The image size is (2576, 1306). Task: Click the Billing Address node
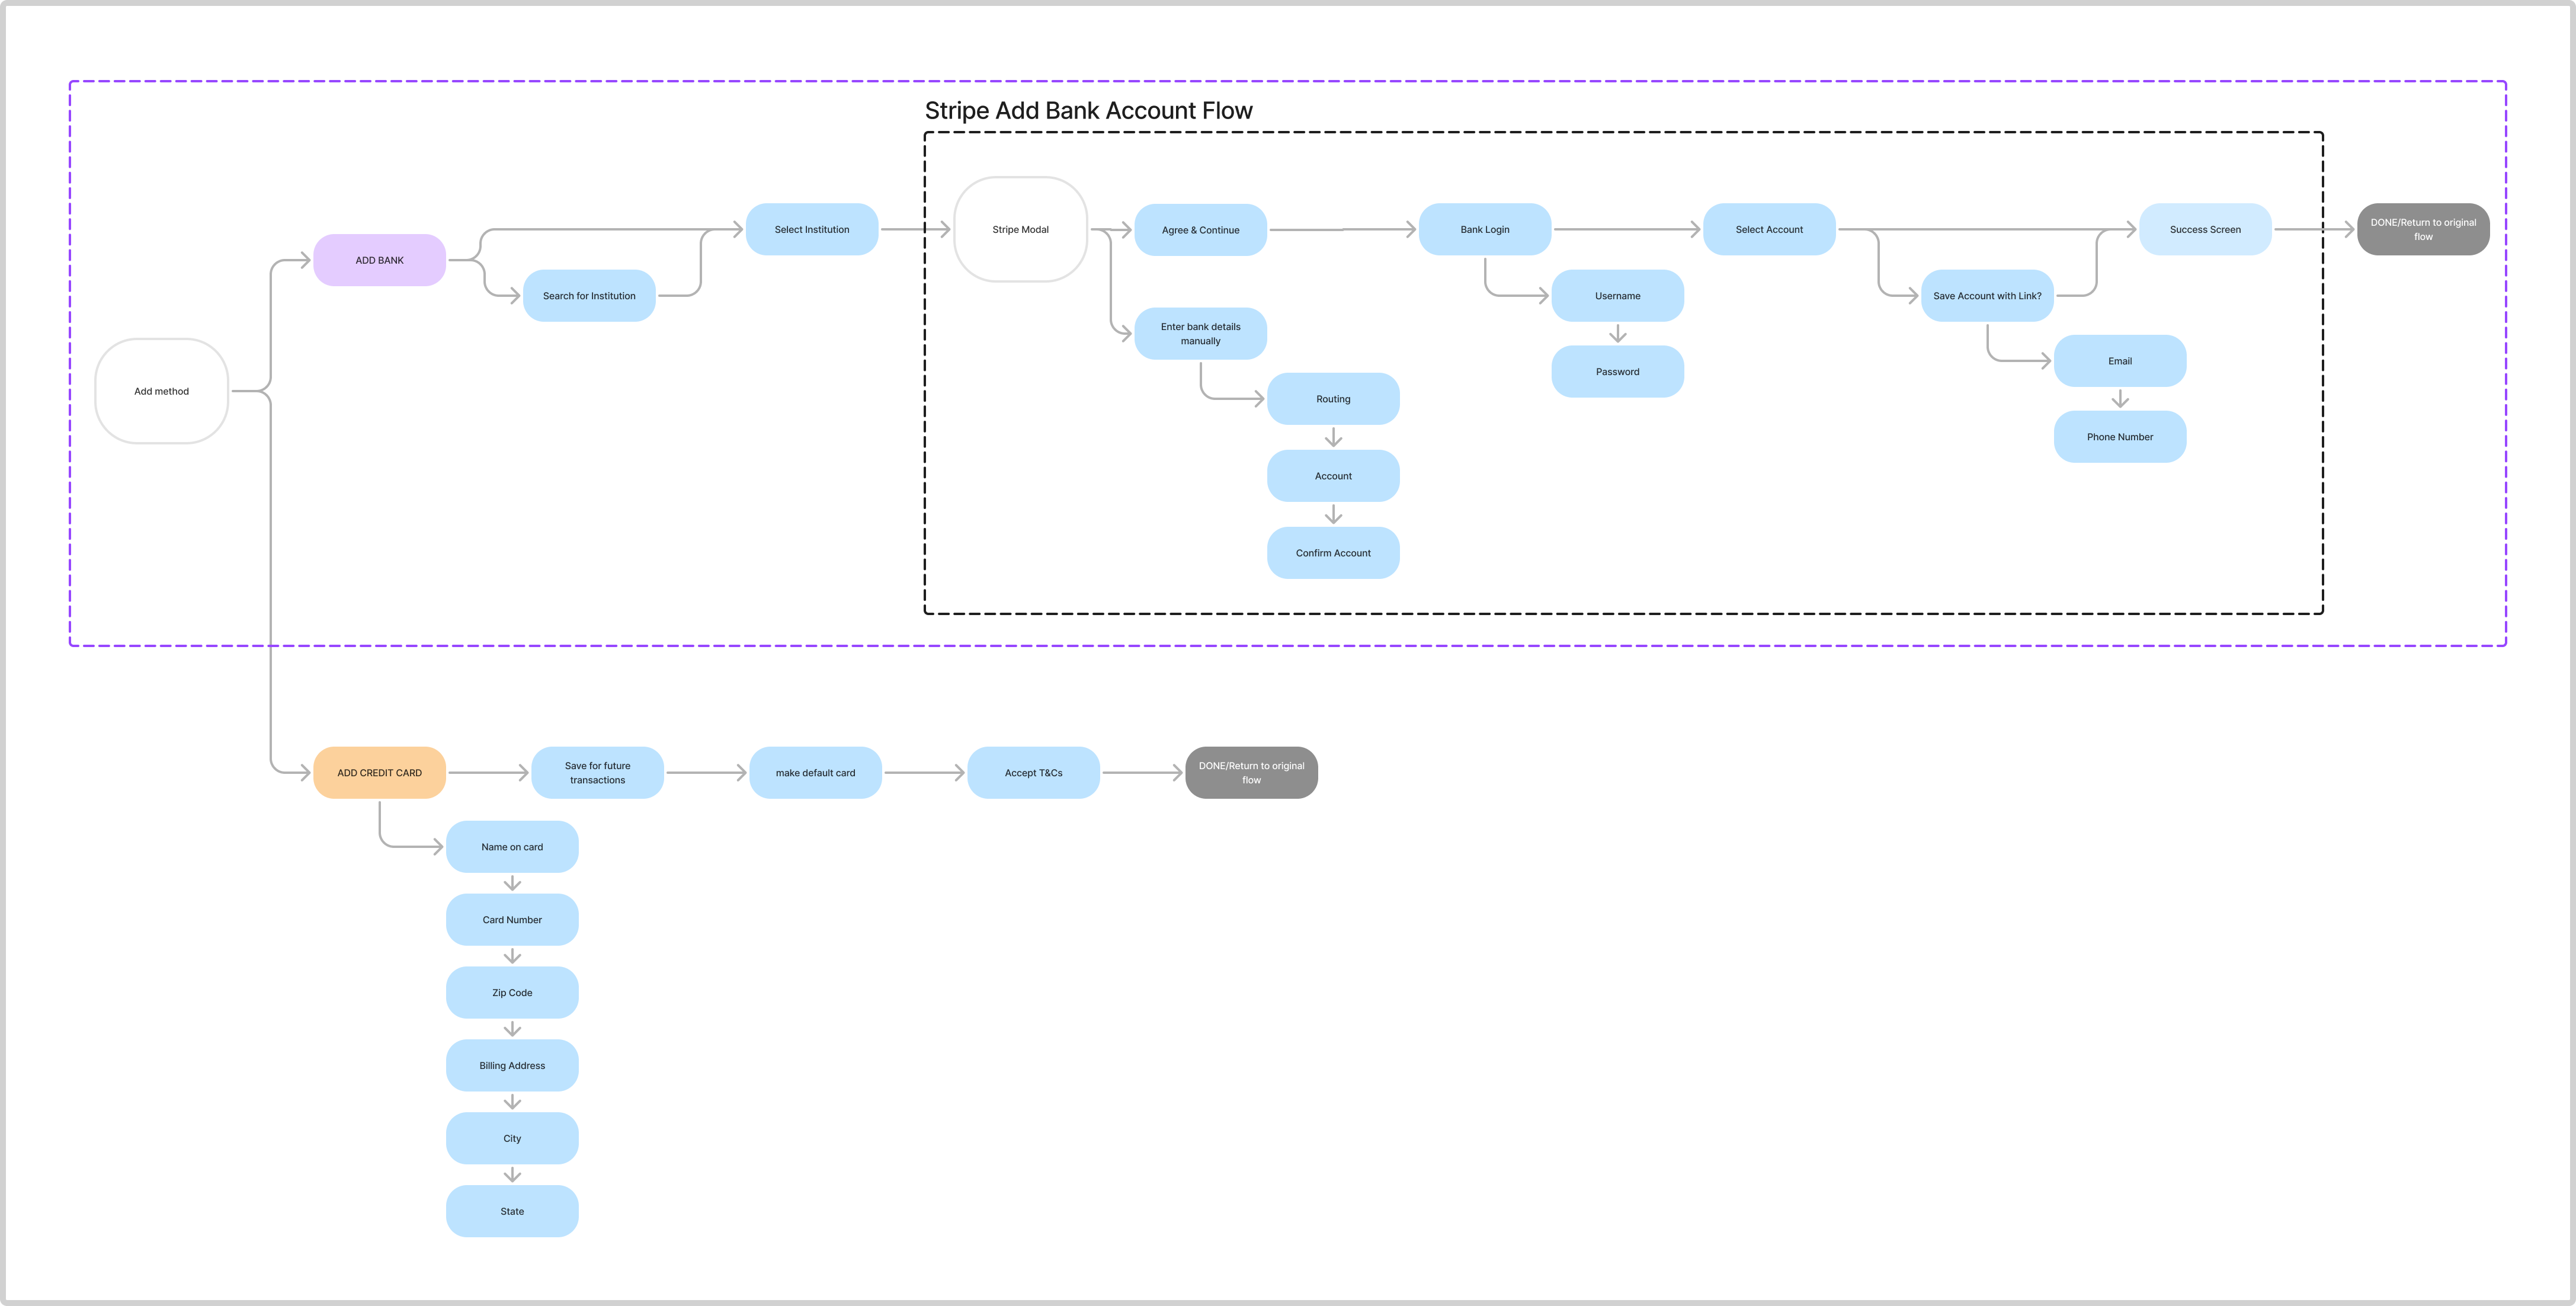[512, 1066]
